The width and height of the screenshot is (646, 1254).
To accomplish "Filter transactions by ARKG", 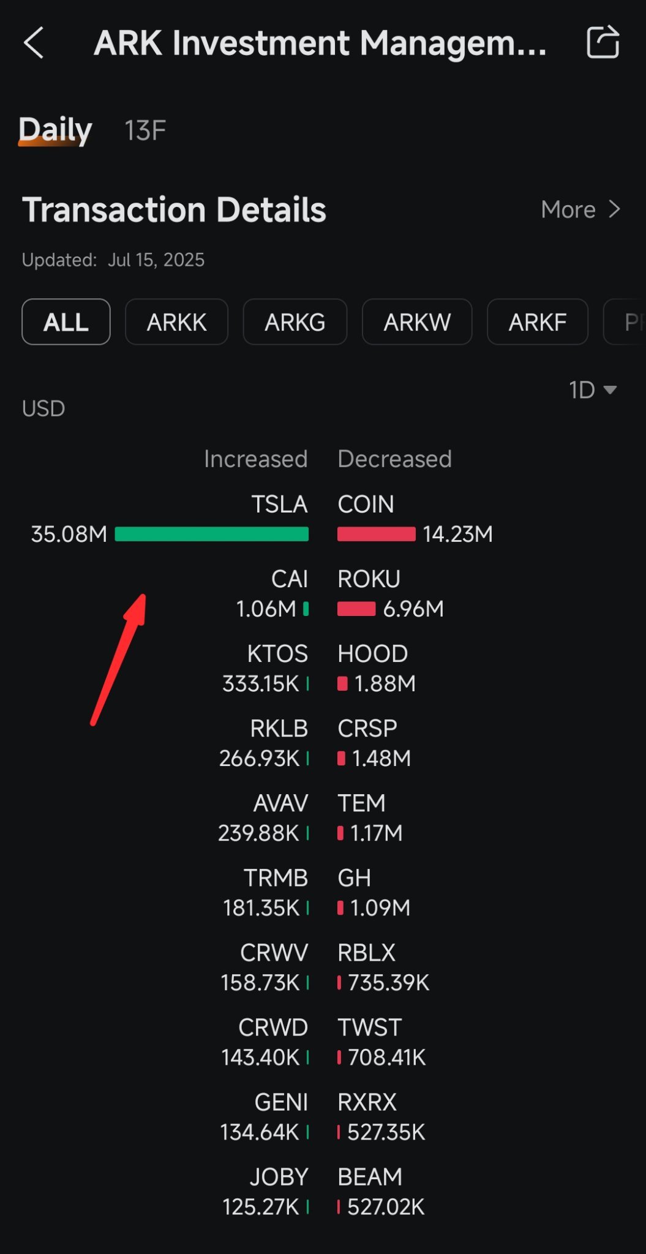I will coord(295,322).
